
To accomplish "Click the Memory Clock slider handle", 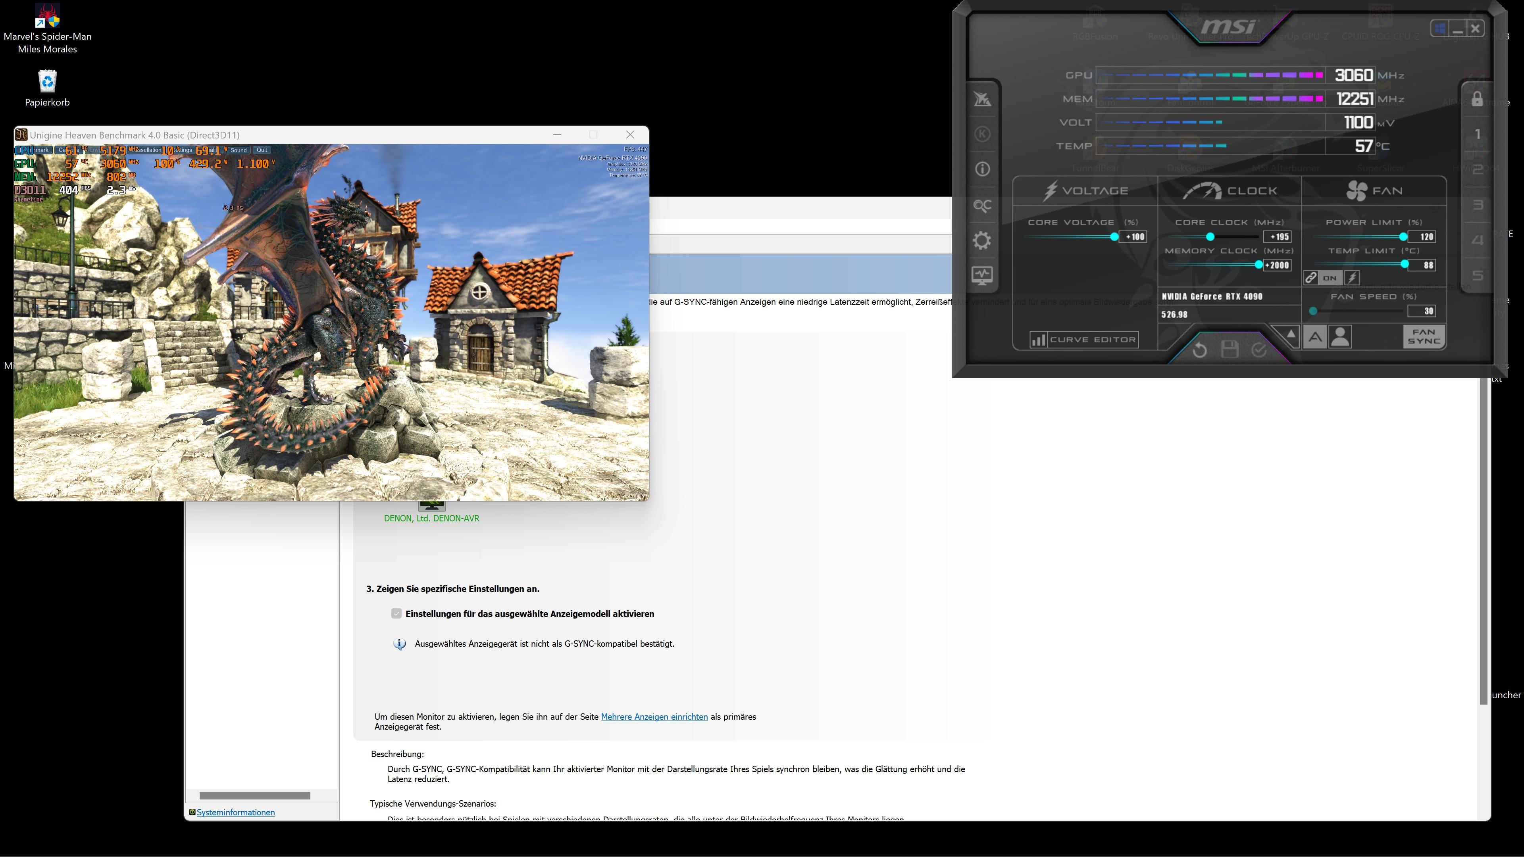I will 1259,265.
